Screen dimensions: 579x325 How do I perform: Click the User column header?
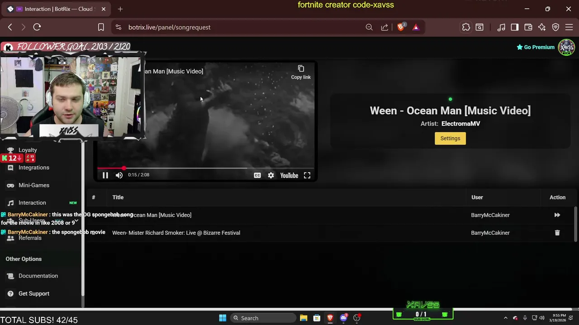[x=477, y=197]
